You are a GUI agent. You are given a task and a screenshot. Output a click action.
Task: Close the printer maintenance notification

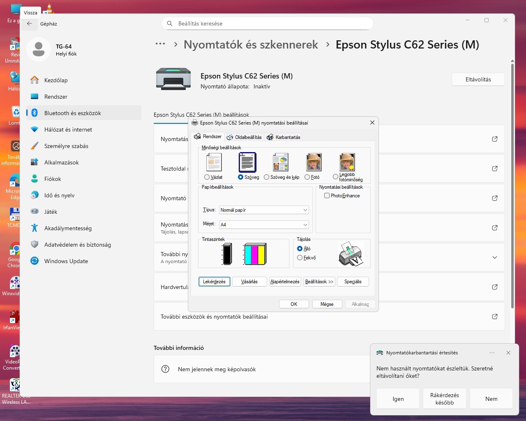[508, 353]
